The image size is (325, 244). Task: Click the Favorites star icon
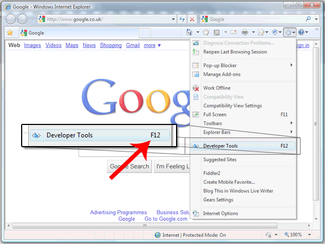pyautogui.click(x=10, y=32)
